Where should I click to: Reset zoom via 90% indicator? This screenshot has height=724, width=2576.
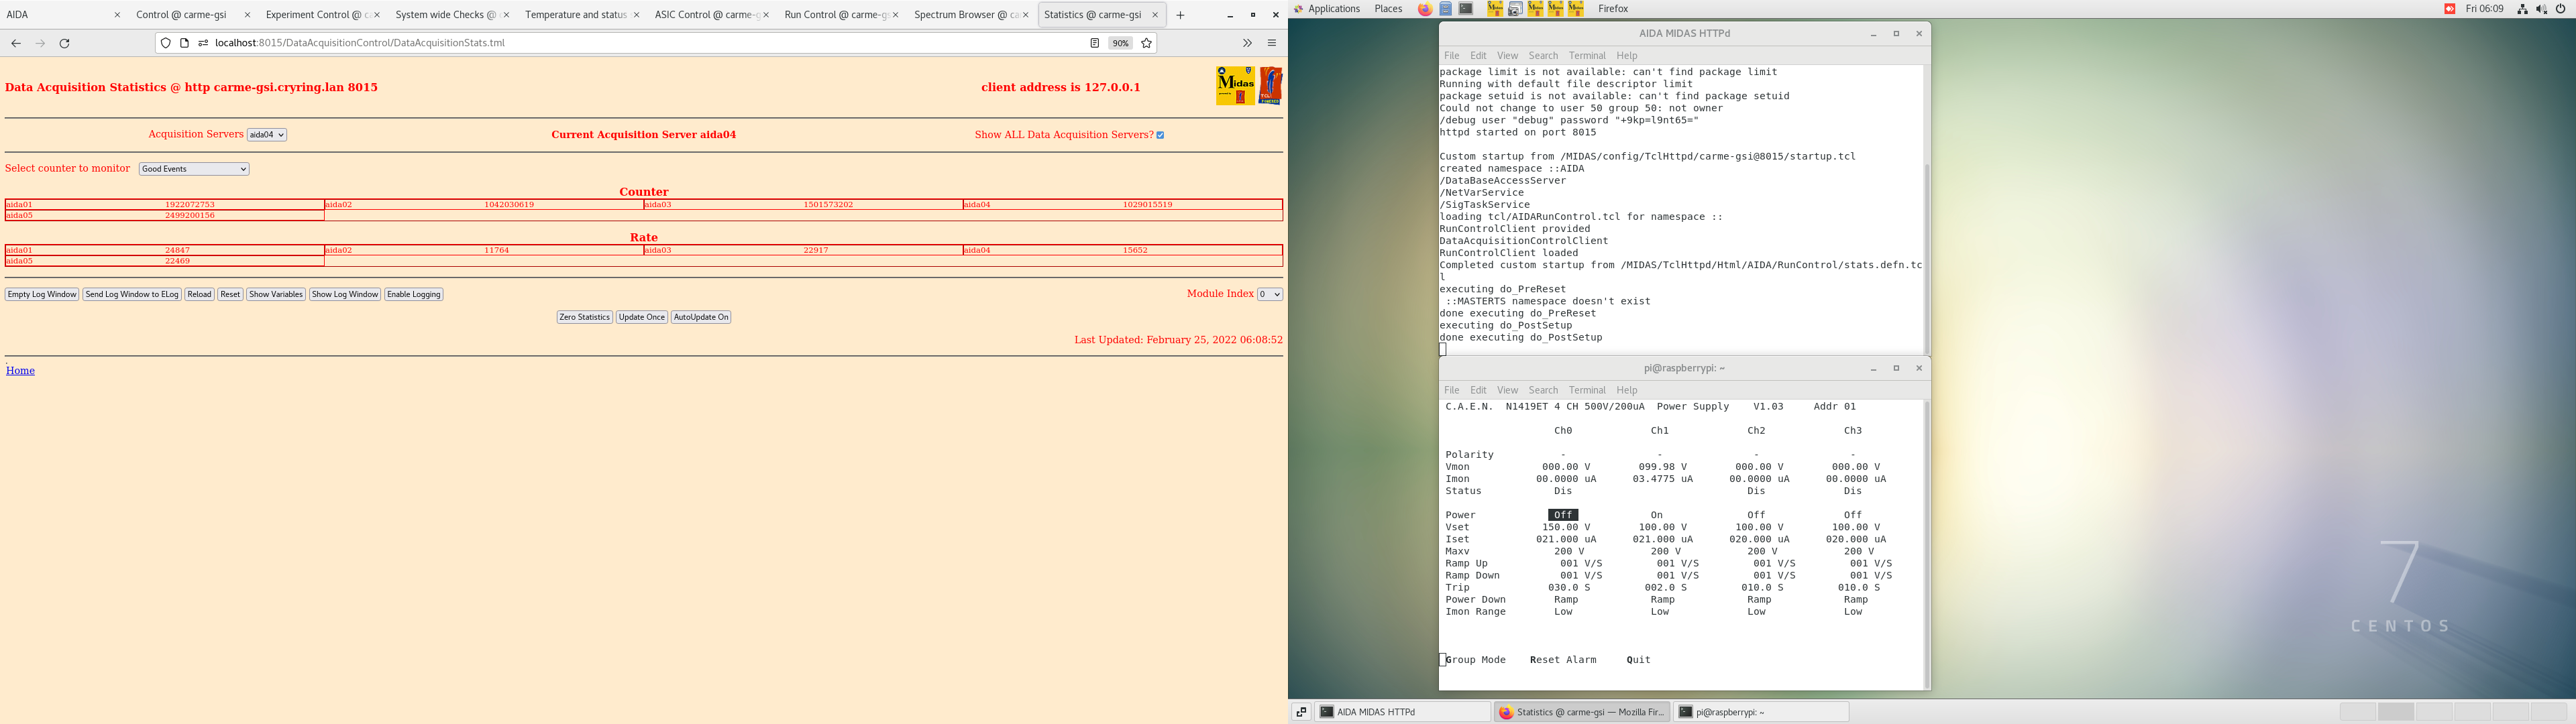1120,43
